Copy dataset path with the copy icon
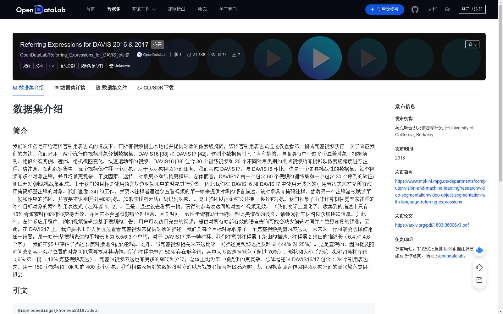The height and width of the screenshot is (314, 503). (x=127, y=55)
